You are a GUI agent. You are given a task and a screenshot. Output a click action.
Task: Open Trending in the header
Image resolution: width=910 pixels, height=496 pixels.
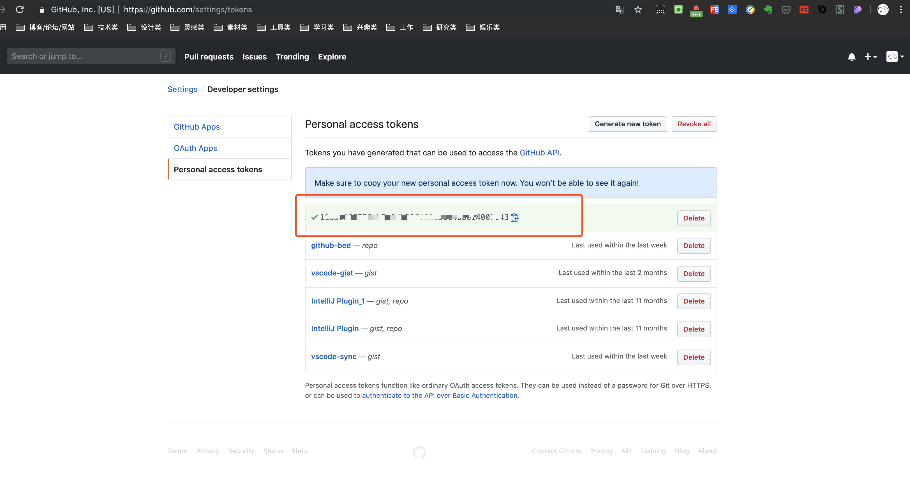pyautogui.click(x=292, y=57)
